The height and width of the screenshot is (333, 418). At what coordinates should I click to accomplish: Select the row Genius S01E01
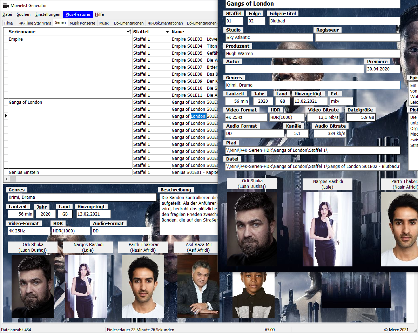coord(194,172)
